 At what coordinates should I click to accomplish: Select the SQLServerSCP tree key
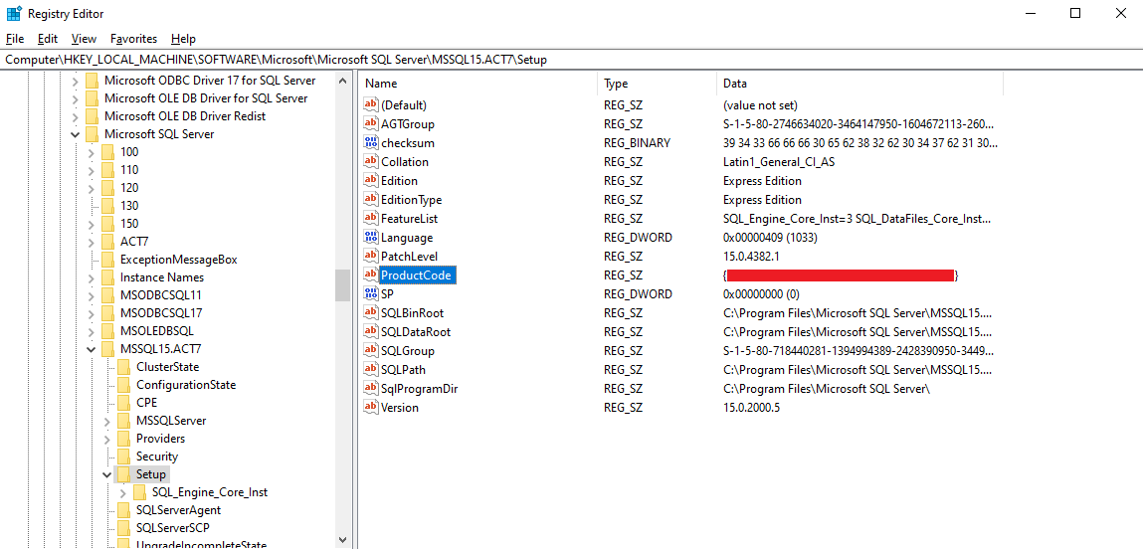click(x=173, y=528)
